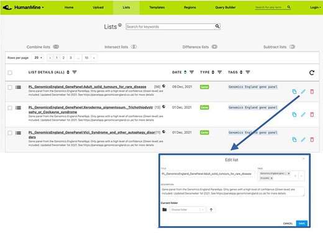The width and height of the screenshot is (323, 233).
Task: Click Cancel in the Edit list dialog
Action: click(288, 224)
